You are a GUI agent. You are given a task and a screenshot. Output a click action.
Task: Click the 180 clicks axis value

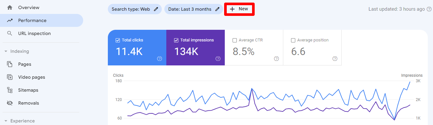(118, 81)
